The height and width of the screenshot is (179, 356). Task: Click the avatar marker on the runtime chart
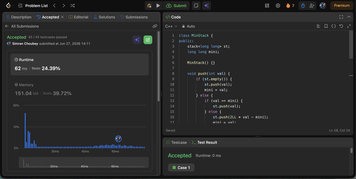coord(118,138)
